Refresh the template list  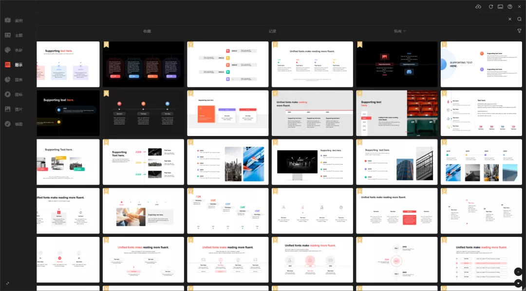click(491, 7)
